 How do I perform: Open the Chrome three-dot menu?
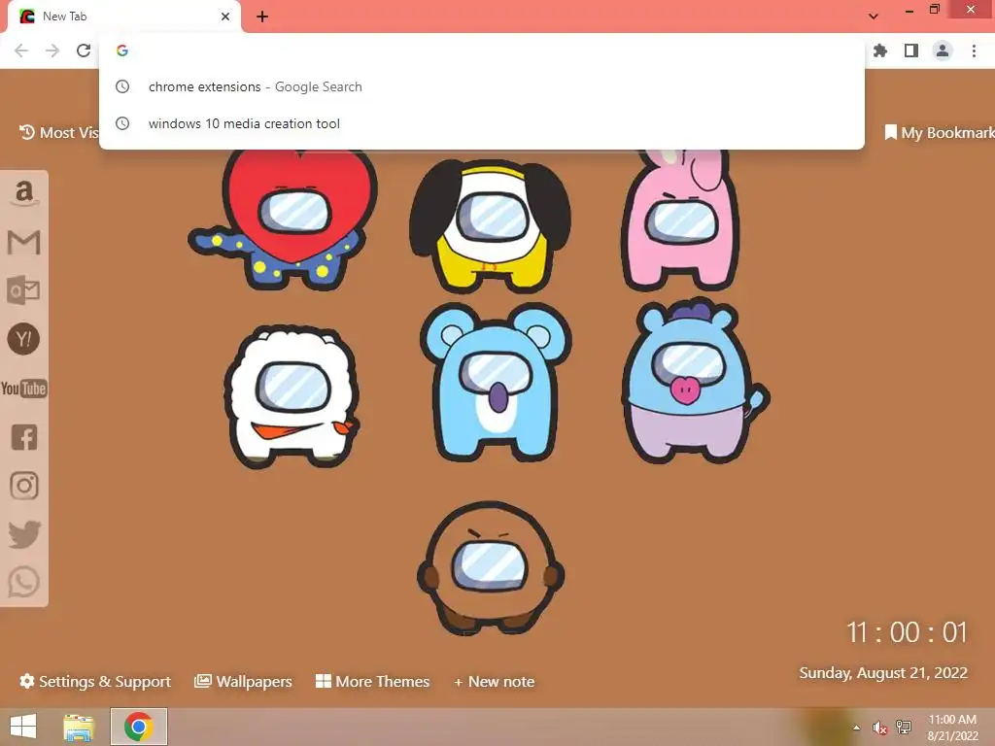(x=974, y=51)
